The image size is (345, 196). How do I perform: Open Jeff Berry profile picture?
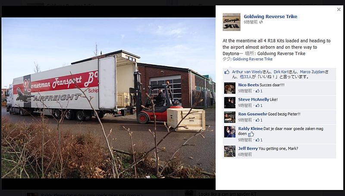(x=230, y=151)
